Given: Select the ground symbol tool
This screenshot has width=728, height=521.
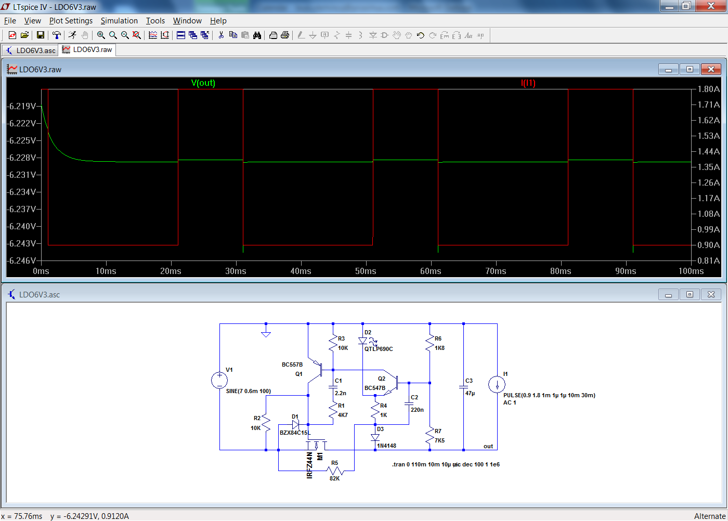Looking at the screenshot, I should (x=313, y=35).
